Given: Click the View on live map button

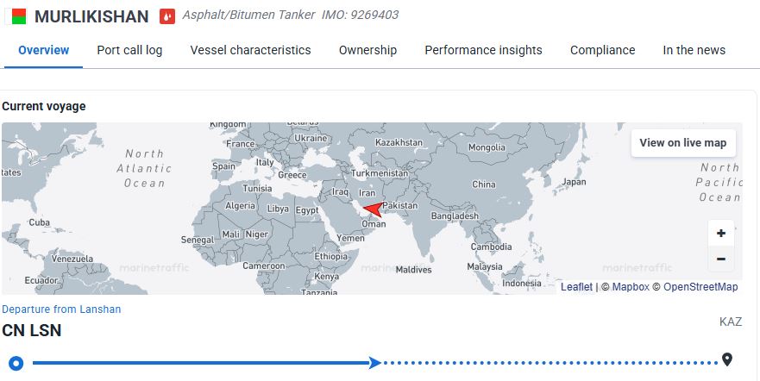Looking at the screenshot, I should [x=682, y=143].
